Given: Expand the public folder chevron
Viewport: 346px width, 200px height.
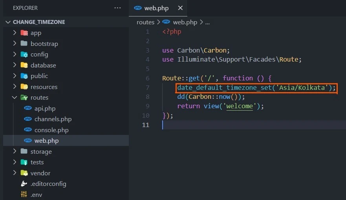Looking at the screenshot, I should click(15, 76).
